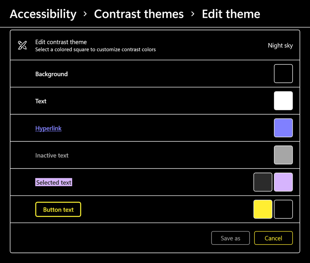The height and width of the screenshot is (263, 310).
Task: Select the blue Hyperlink color swatch
Action: [x=283, y=128]
